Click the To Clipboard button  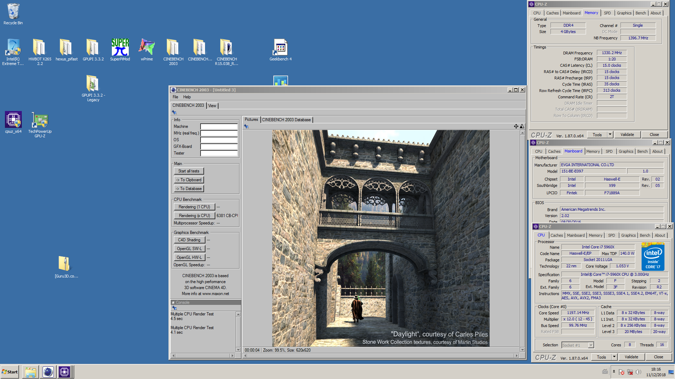(189, 180)
